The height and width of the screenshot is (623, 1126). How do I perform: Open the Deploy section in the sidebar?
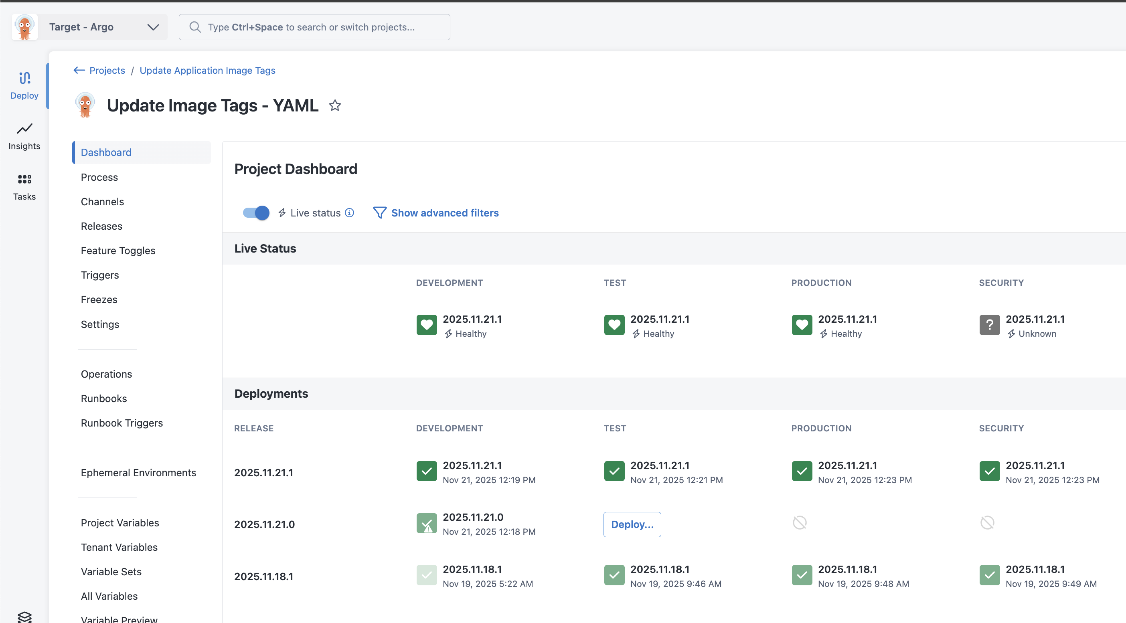[24, 85]
